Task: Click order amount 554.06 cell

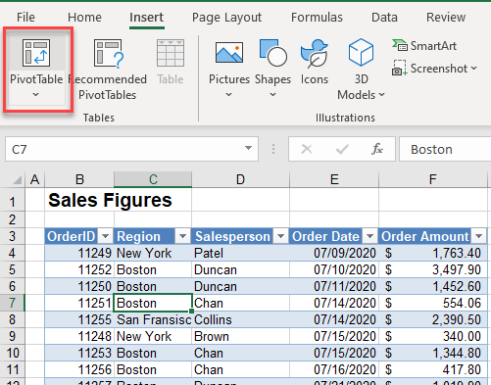Action: [433, 303]
